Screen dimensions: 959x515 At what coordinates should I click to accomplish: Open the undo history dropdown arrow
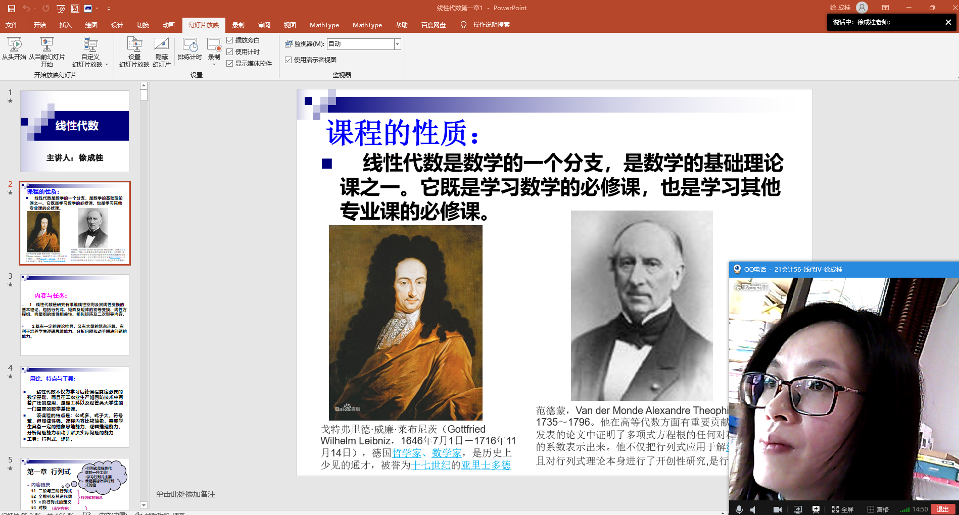(x=35, y=8)
